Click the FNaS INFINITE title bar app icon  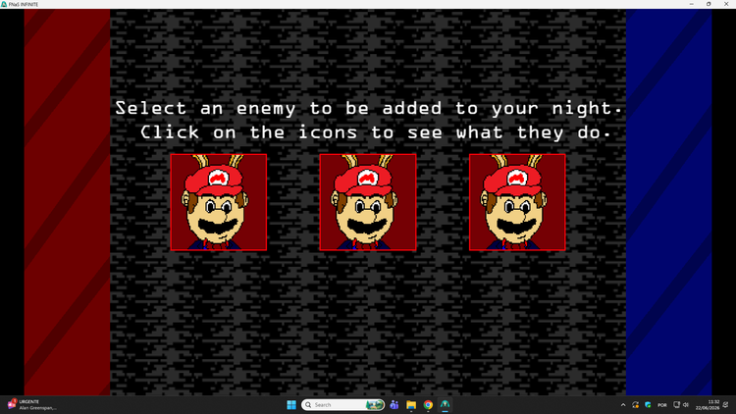[x=4, y=4]
